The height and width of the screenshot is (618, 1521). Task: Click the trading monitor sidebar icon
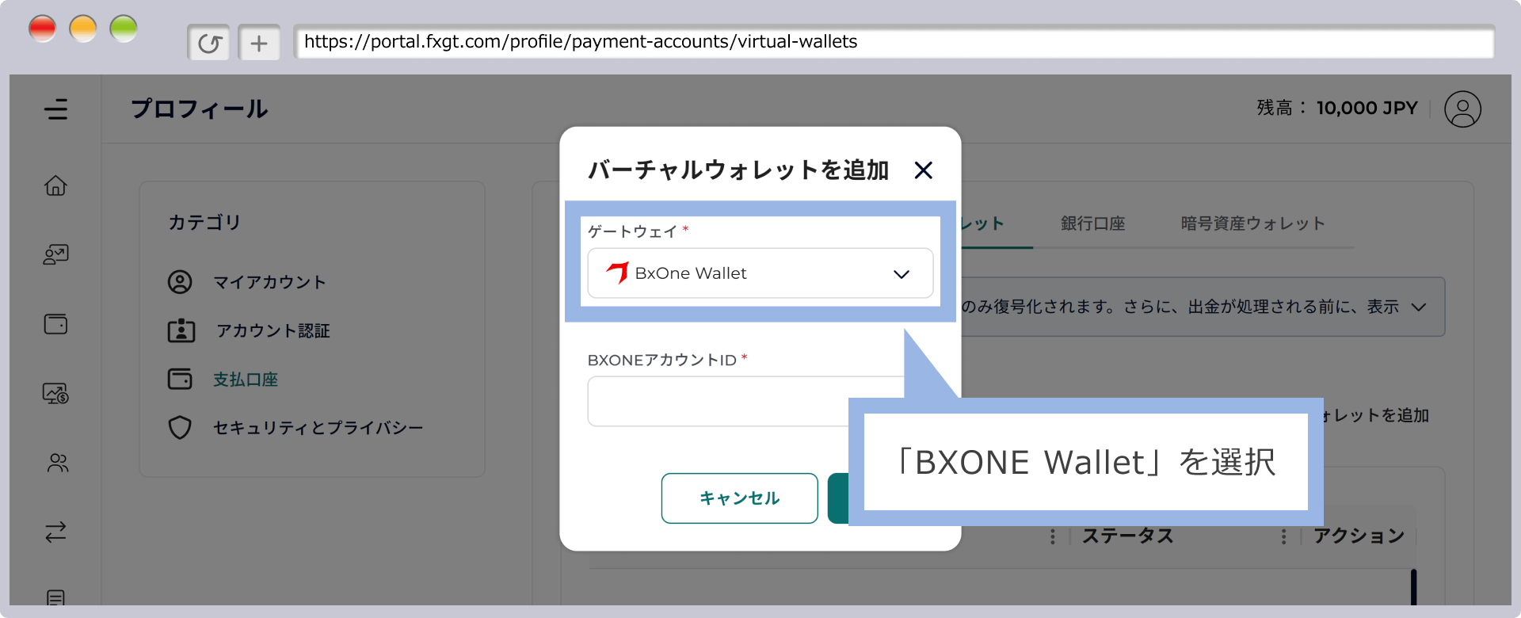pos(55,393)
